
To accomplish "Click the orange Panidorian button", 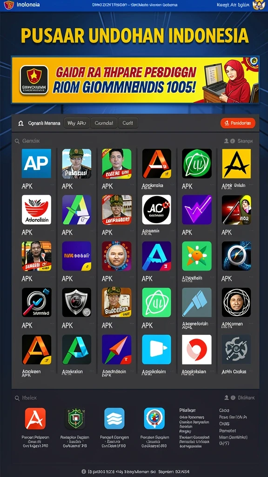I will 238,123.
